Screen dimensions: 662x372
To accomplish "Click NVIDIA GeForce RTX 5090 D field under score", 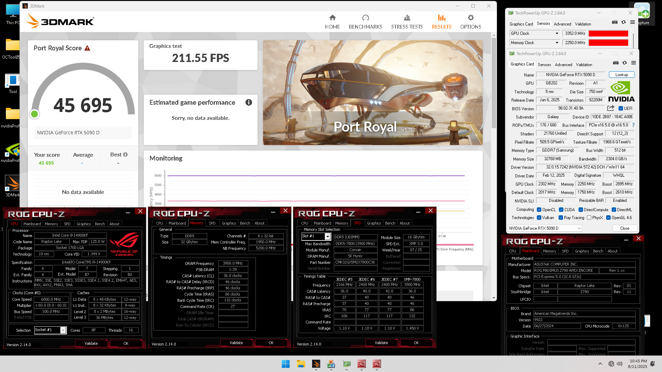I will [x=83, y=133].
